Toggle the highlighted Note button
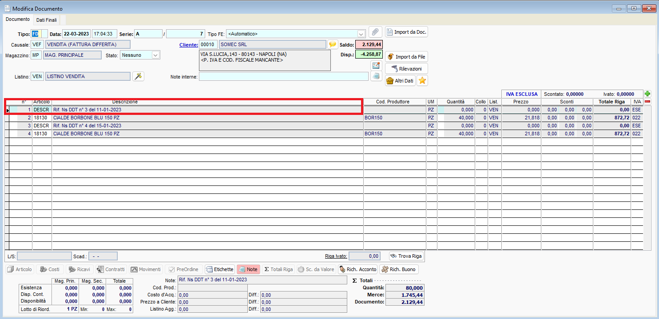Screen dimensions: 659x319 (248, 269)
